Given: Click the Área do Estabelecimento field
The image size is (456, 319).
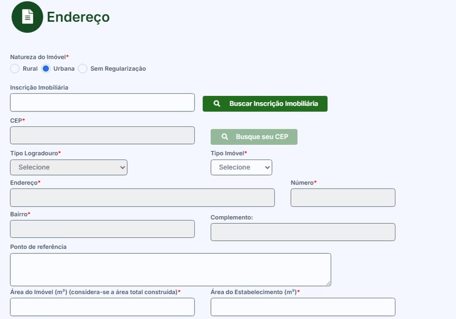Looking at the screenshot, I should (303, 307).
